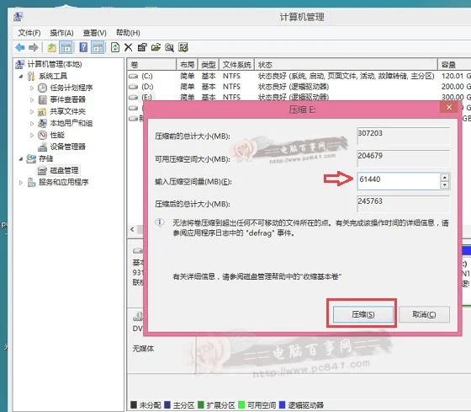471x412 pixels.
Task: Click the dark blue 主分区 legend swatch
Action: pos(167,404)
